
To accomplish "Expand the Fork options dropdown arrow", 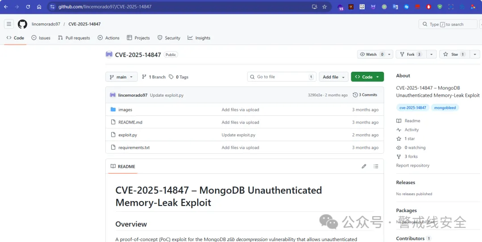I will click(431, 54).
